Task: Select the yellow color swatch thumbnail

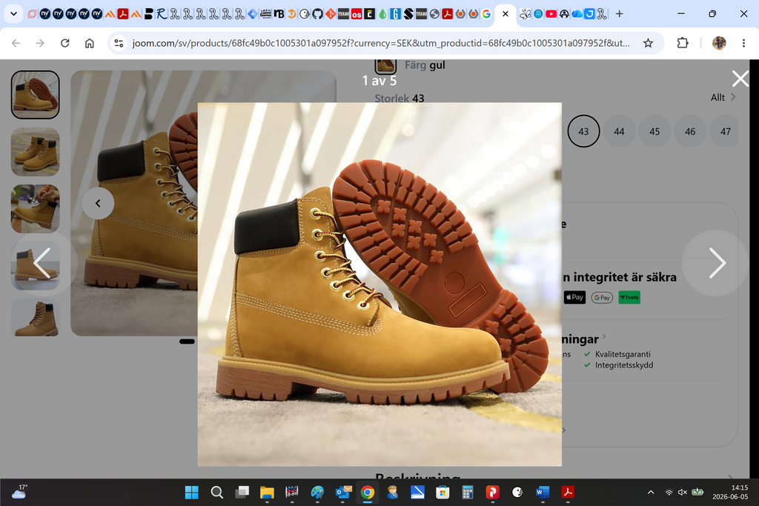Action: (x=385, y=66)
